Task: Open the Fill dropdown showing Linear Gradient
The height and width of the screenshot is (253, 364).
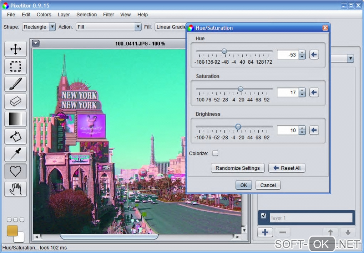Action: pos(171,27)
